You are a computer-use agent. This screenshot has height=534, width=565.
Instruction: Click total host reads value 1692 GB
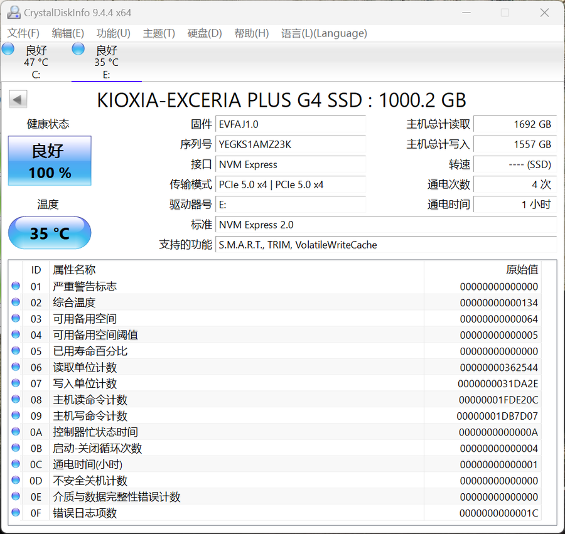coord(515,124)
